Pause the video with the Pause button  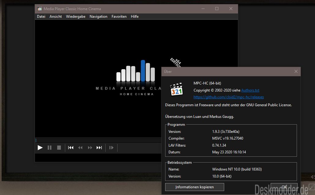pyautogui.click(x=50, y=148)
